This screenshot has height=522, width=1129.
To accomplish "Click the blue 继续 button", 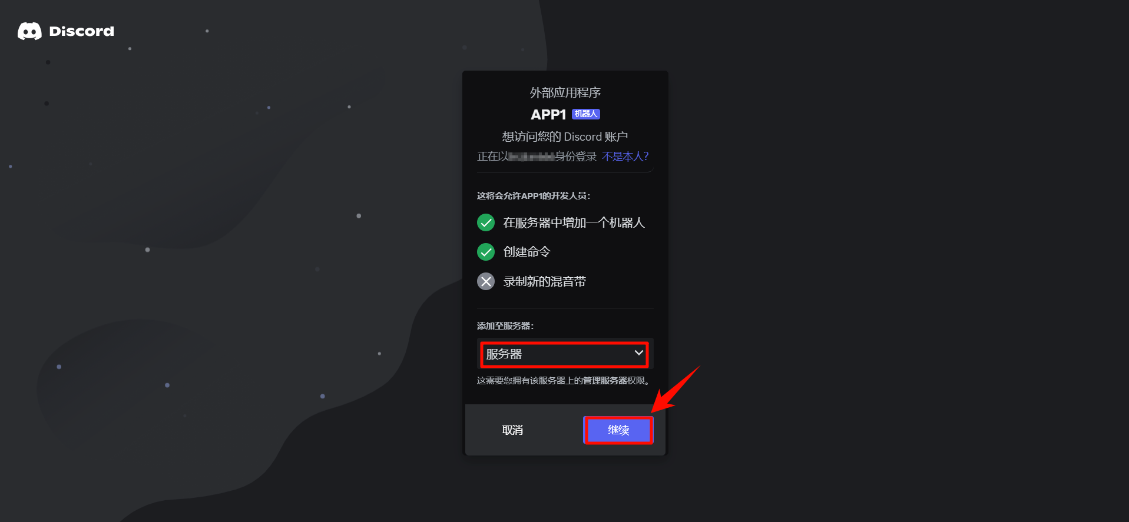I will 618,430.
